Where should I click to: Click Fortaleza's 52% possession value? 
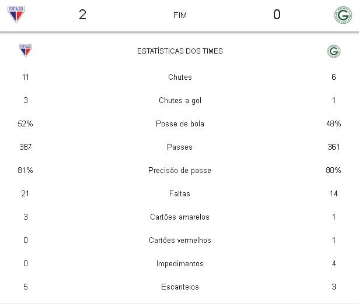click(25, 123)
